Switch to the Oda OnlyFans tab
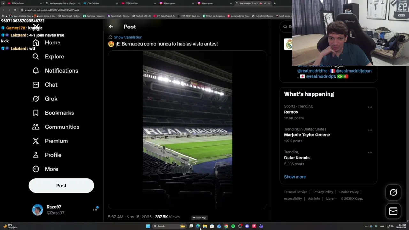 click(x=100, y=3)
